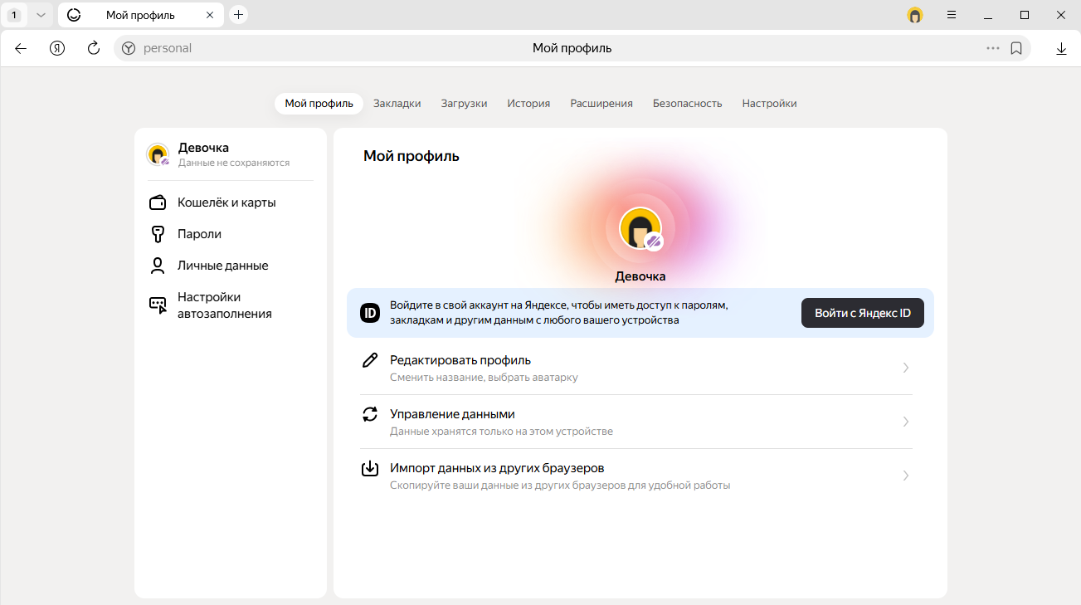Expand the Управление данными row chevron
This screenshot has width=1081, height=605.
pyautogui.click(x=906, y=422)
